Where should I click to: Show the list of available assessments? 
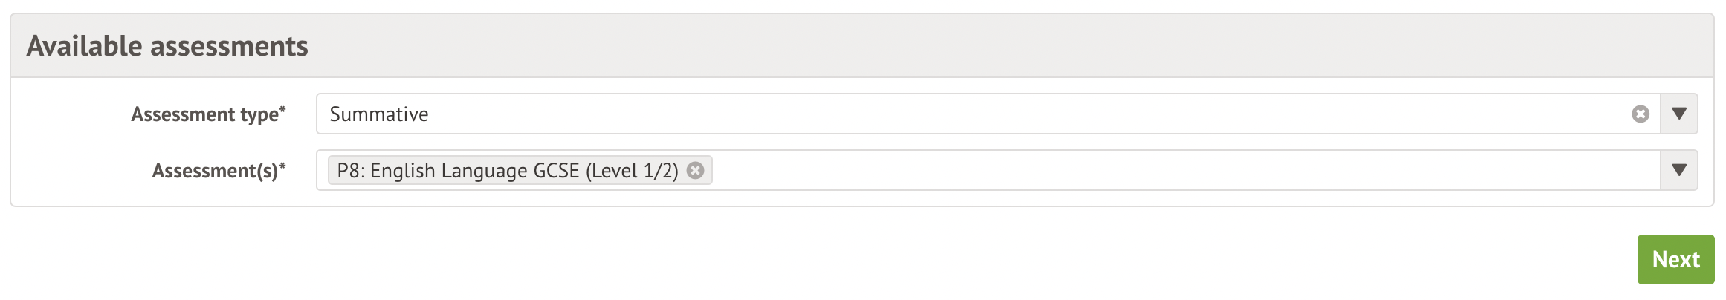1678,171
